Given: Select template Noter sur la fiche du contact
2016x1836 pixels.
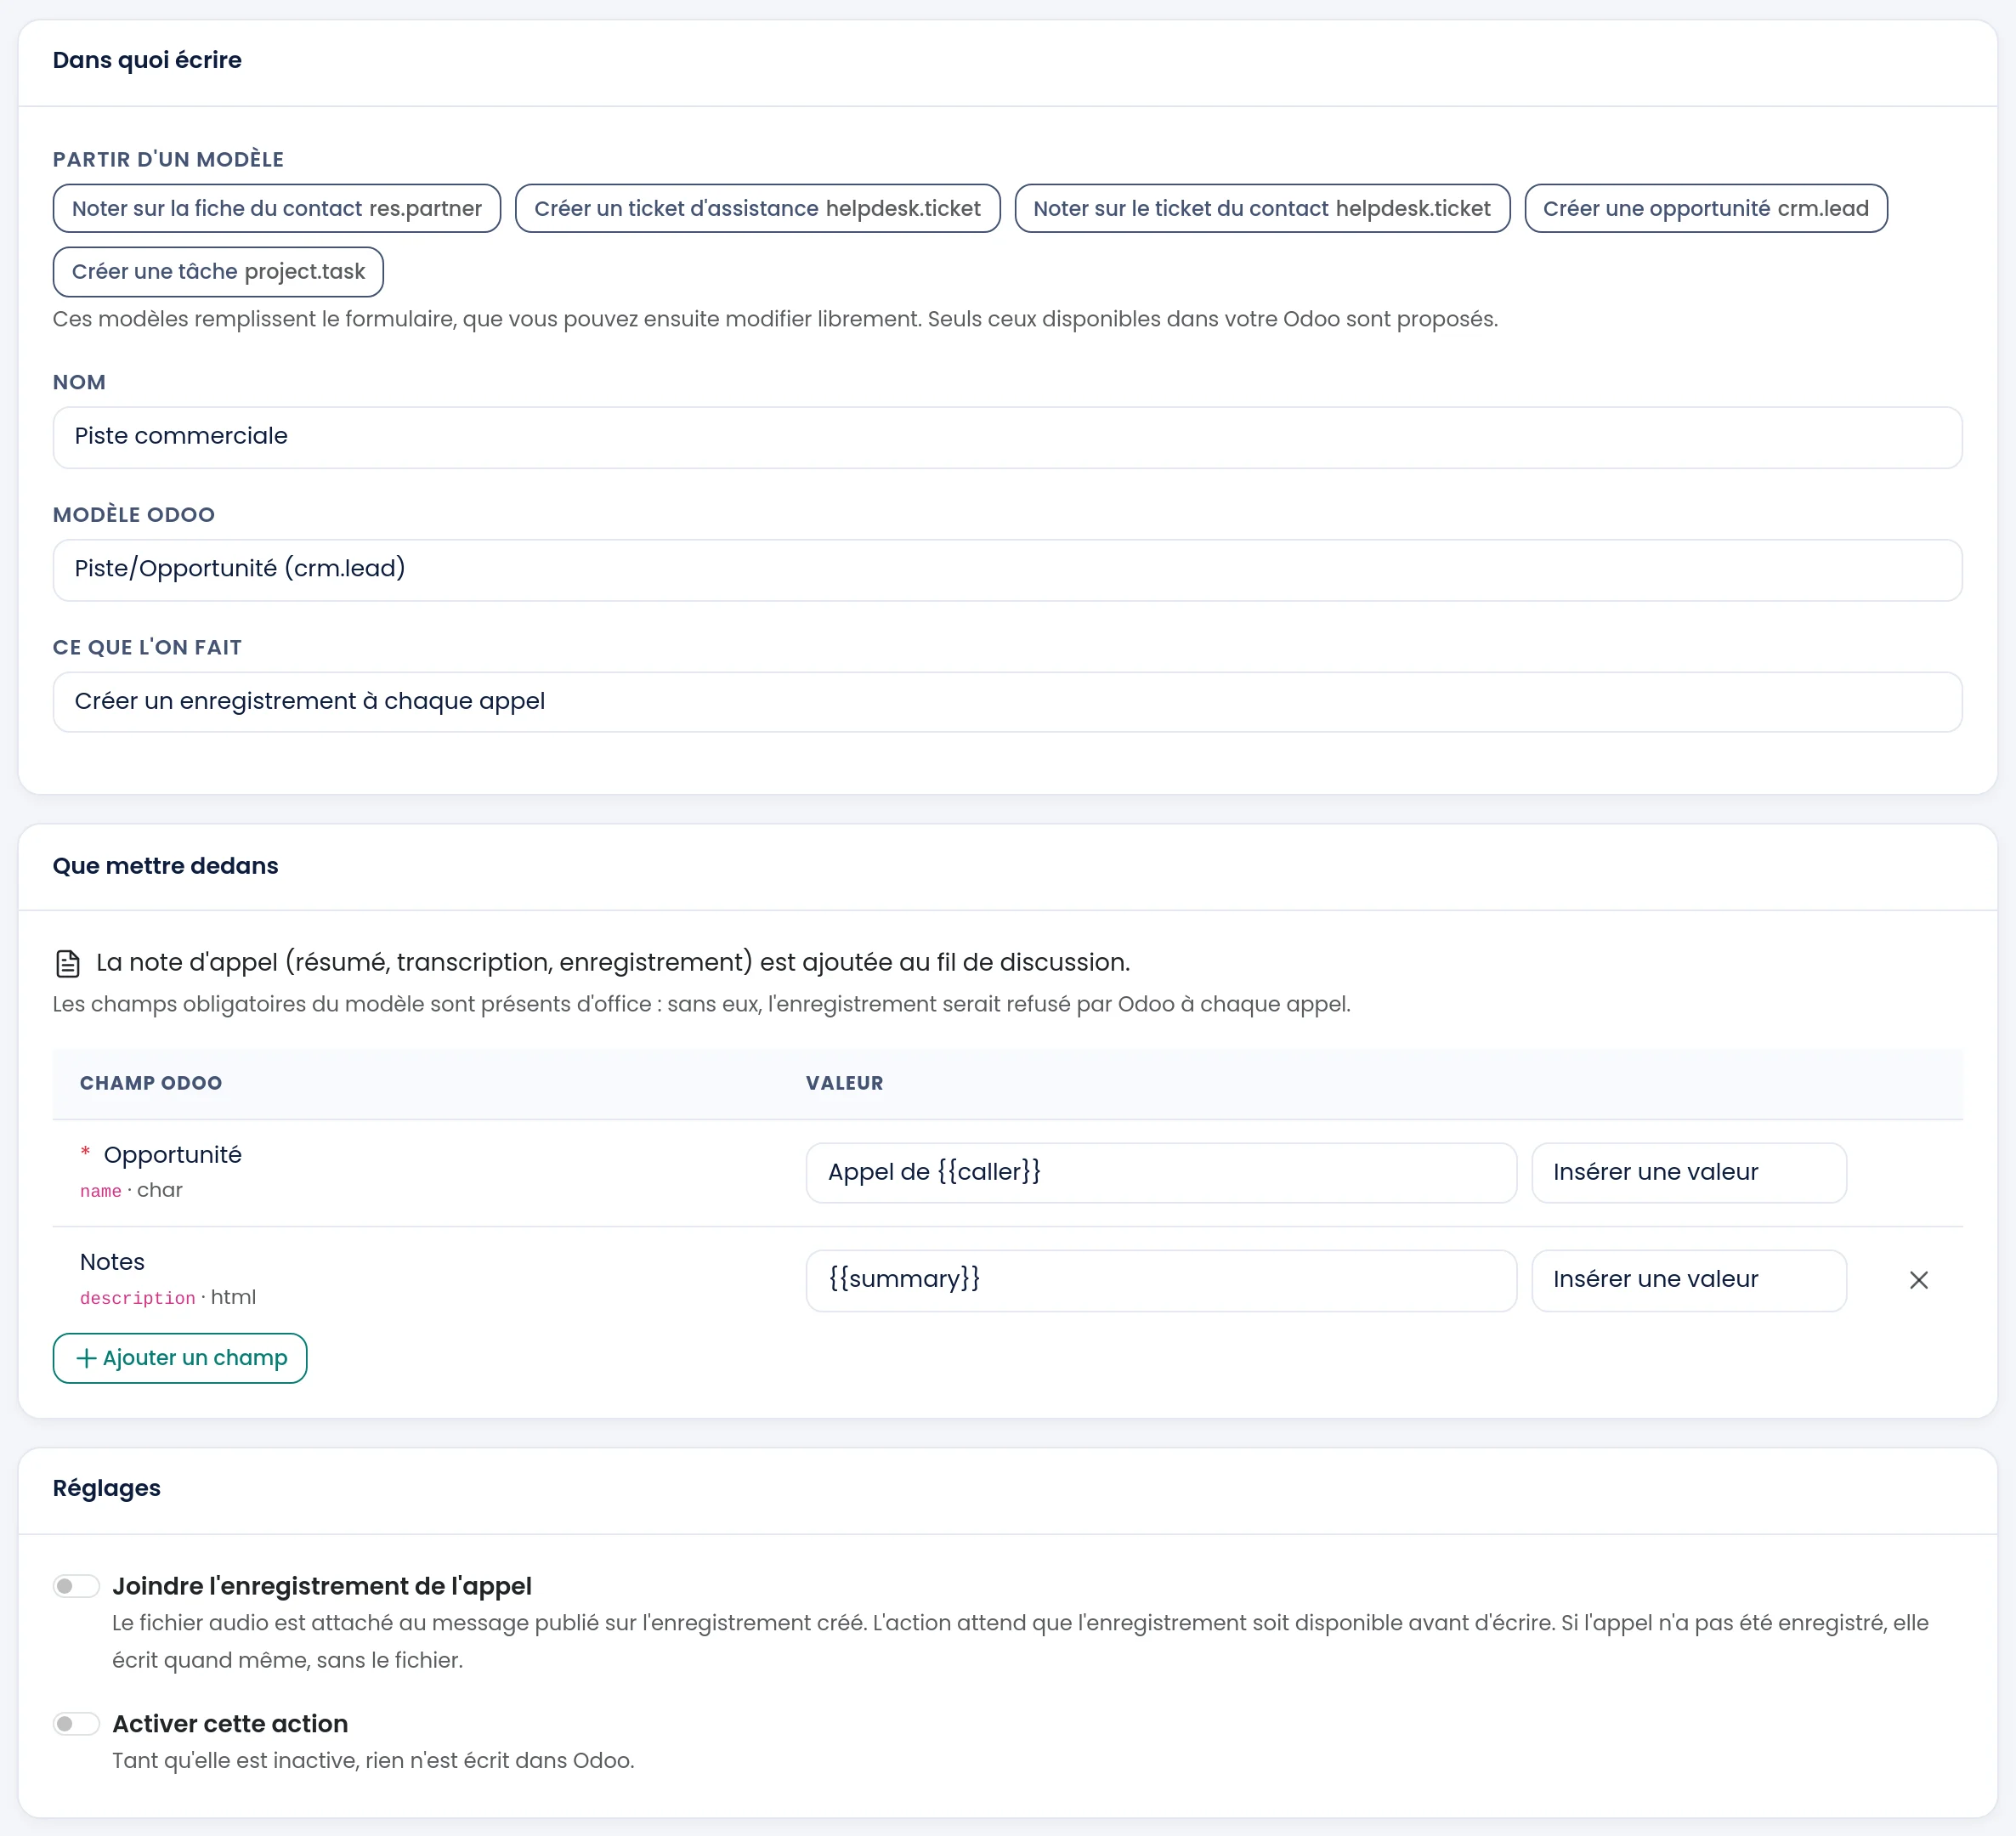Looking at the screenshot, I should [277, 208].
